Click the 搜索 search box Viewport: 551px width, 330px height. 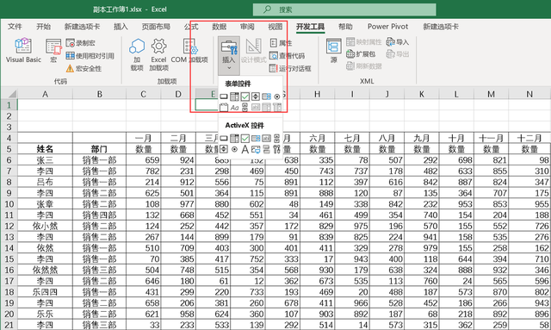point(344,9)
